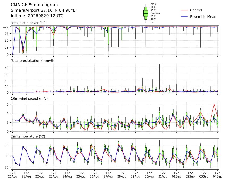
Task: Select the Total cloud cover panel title
Action: coord(28,23)
